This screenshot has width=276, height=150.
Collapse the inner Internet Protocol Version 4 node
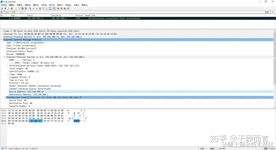coord(4,57)
